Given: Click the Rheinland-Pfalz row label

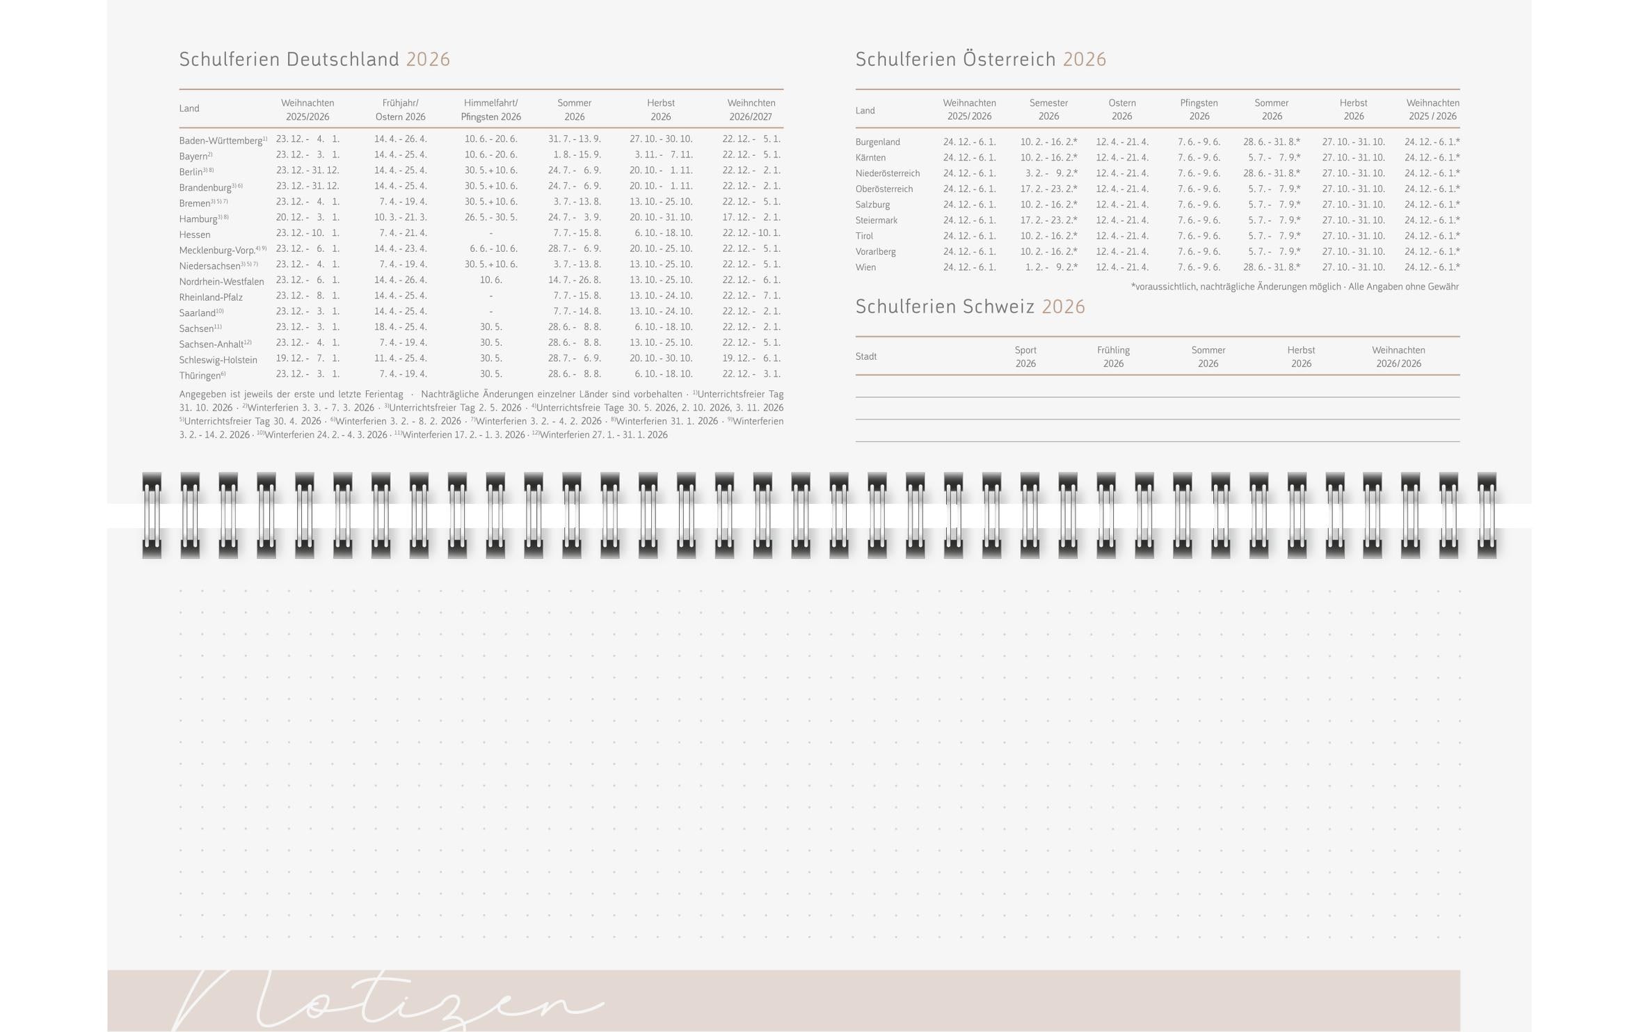Looking at the screenshot, I should [211, 297].
